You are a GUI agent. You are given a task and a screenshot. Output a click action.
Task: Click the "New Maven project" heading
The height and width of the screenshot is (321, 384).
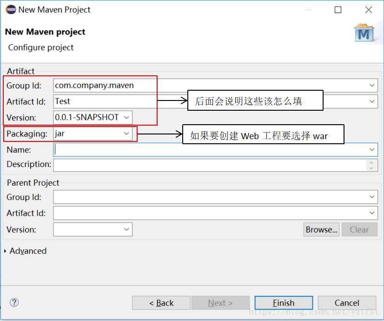[45, 32]
